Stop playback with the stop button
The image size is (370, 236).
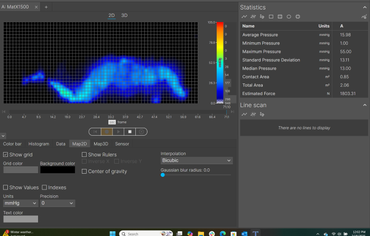tap(130, 131)
